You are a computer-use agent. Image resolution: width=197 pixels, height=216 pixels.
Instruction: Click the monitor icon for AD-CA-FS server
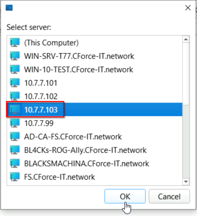coord(15,137)
